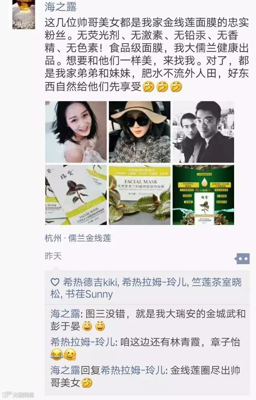View the photo of woman in hat
The height and width of the screenshot is (400, 256).
click(140, 132)
